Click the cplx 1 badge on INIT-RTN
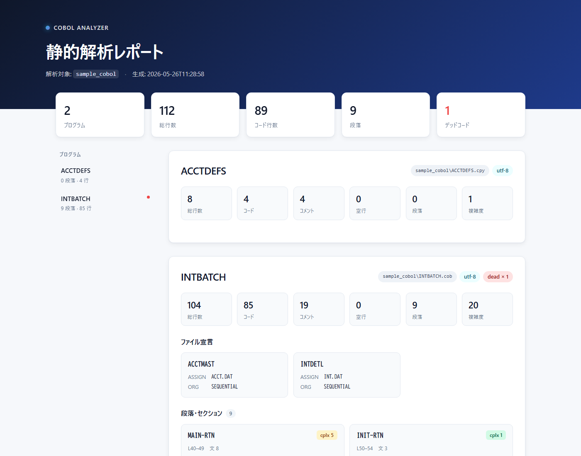 pos(496,435)
